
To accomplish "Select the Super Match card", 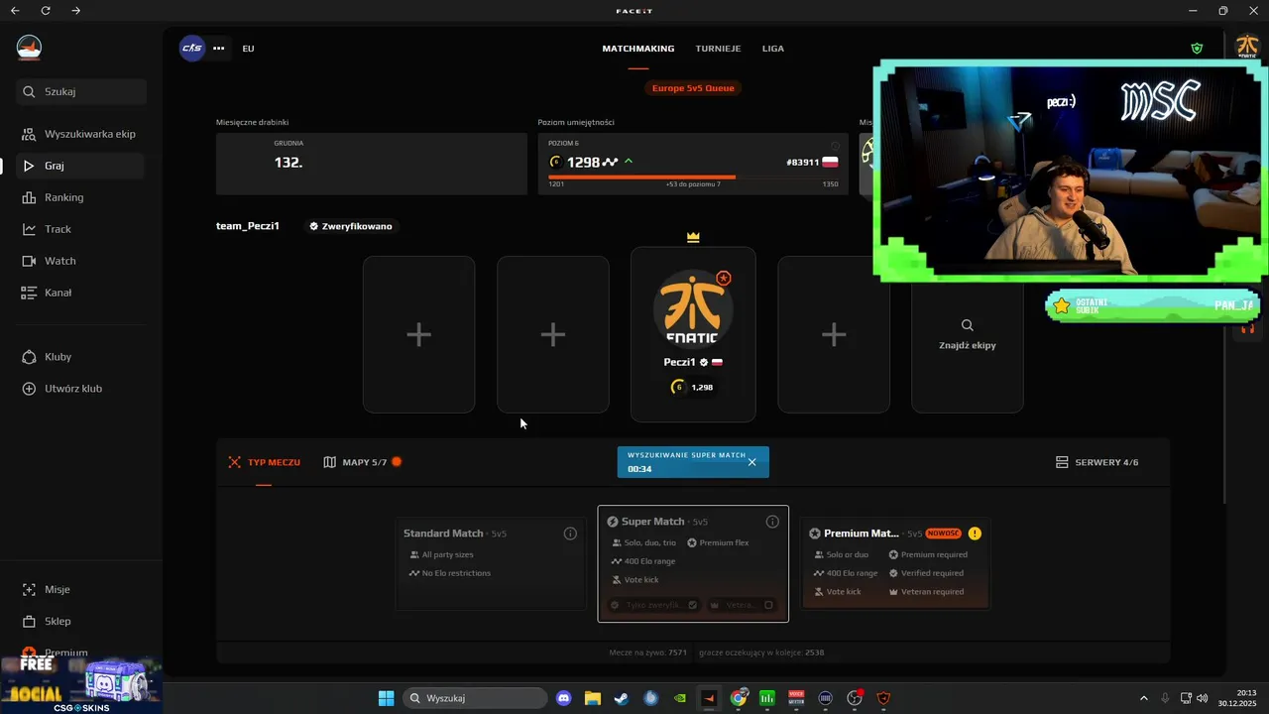I will tap(693, 564).
